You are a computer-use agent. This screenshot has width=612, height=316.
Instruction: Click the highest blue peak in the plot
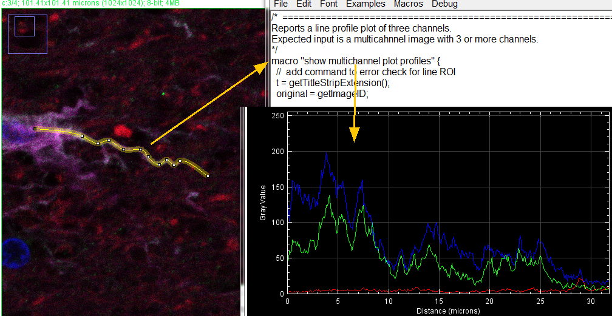click(327, 155)
